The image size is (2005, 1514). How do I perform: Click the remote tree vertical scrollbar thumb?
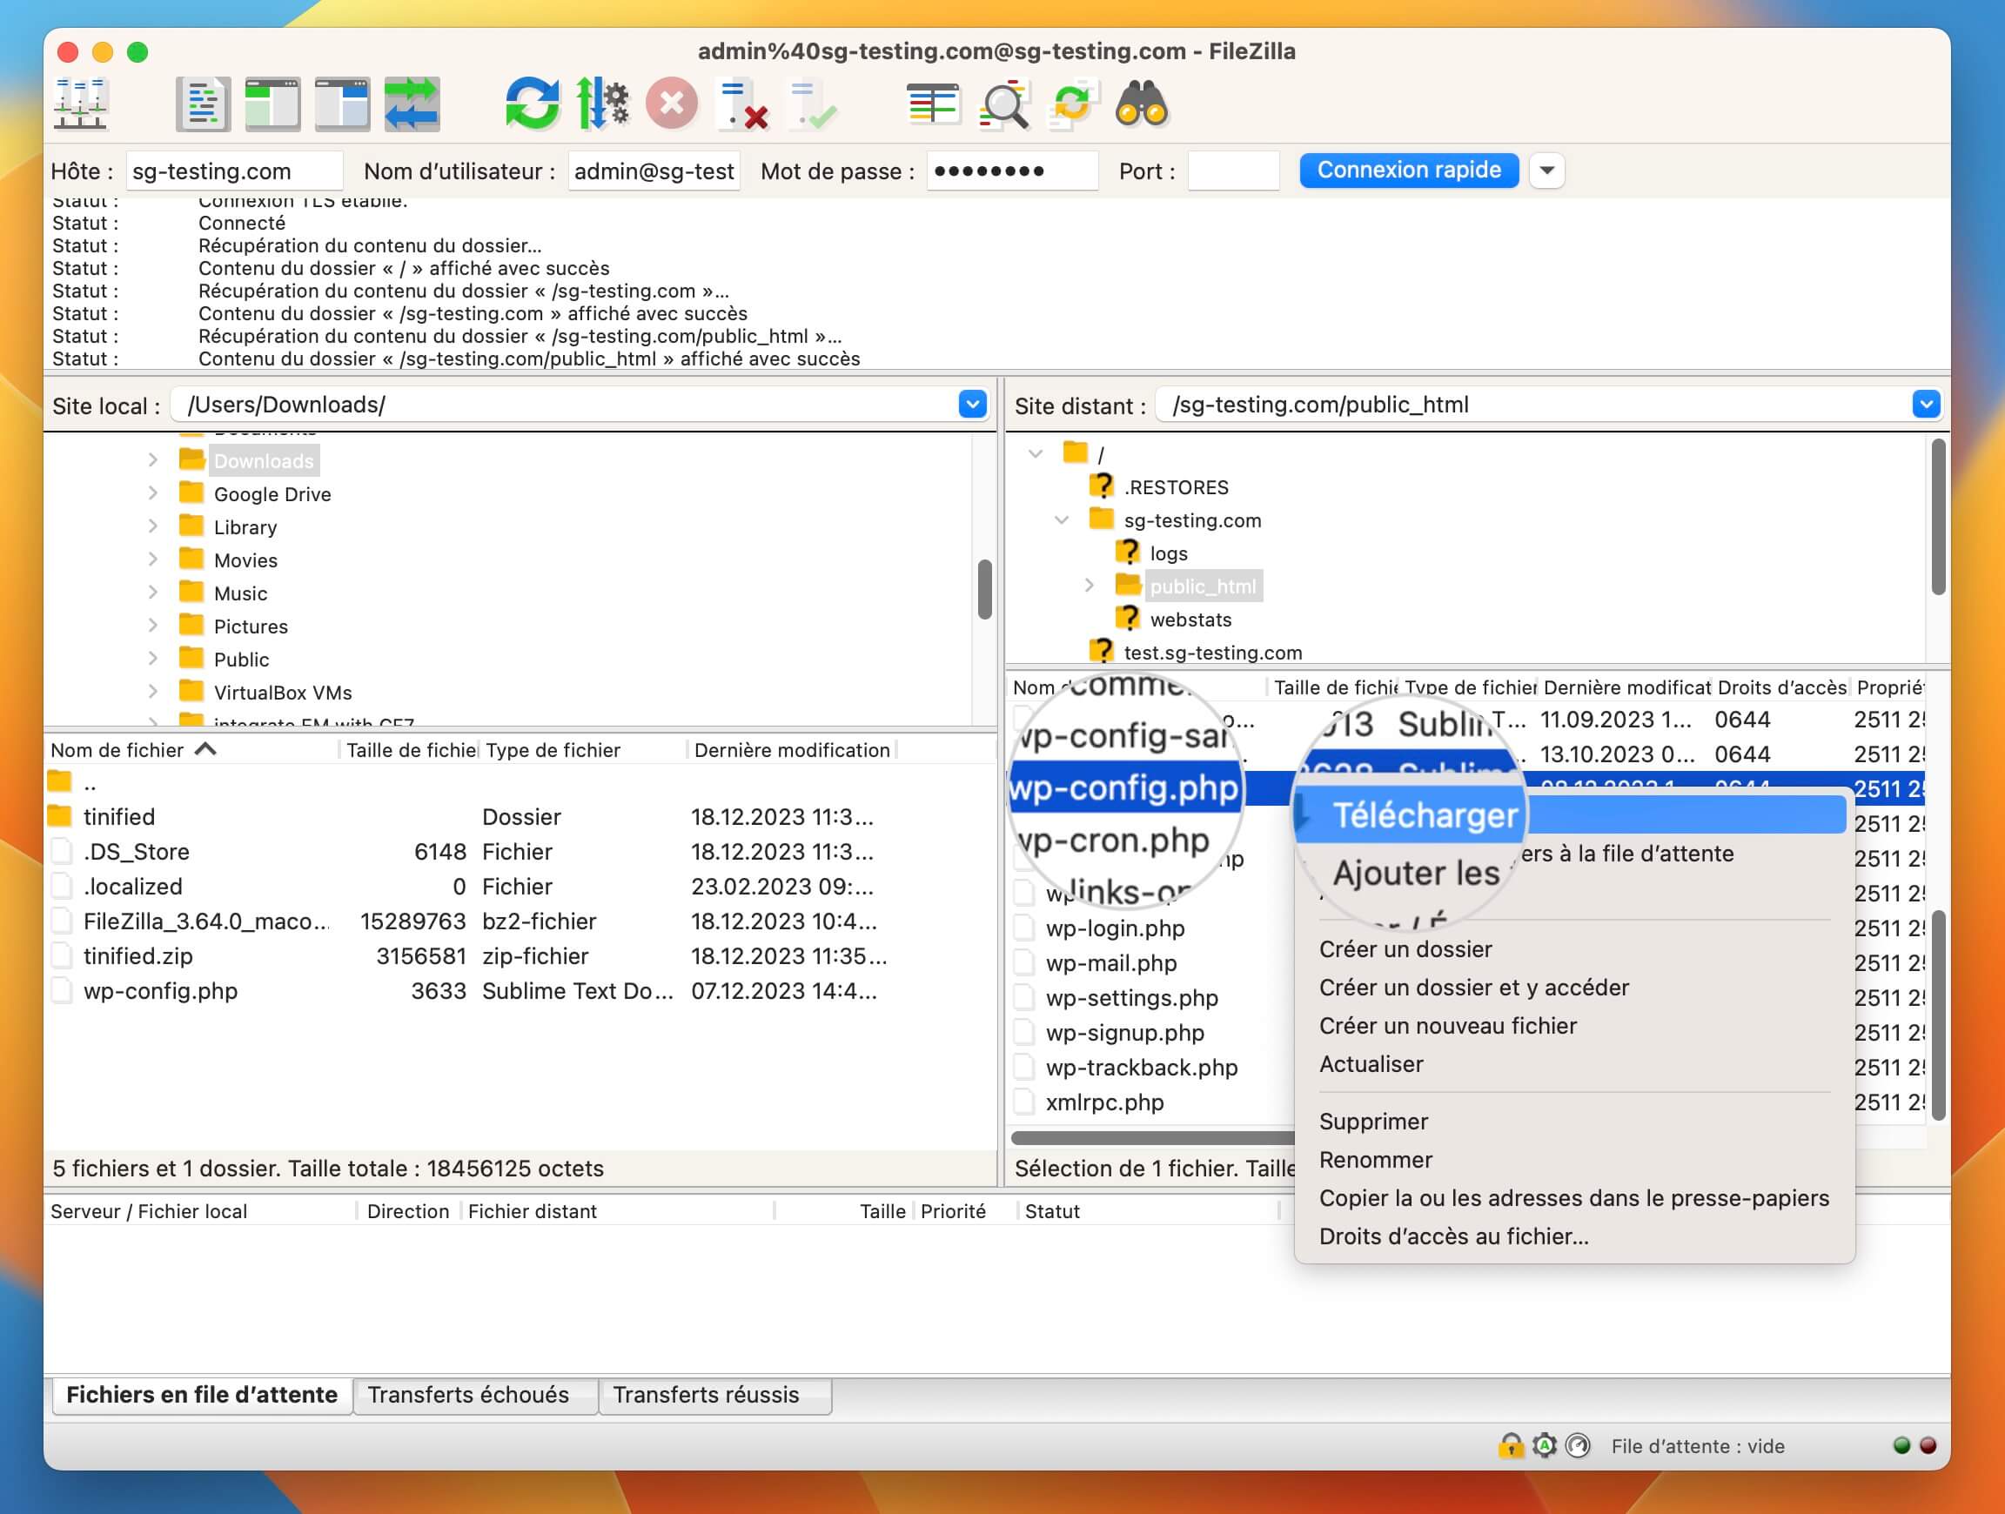pos(1938,517)
